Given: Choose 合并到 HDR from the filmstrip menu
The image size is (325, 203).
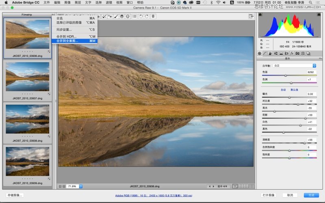Looking at the screenshot, I should coord(66,37).
